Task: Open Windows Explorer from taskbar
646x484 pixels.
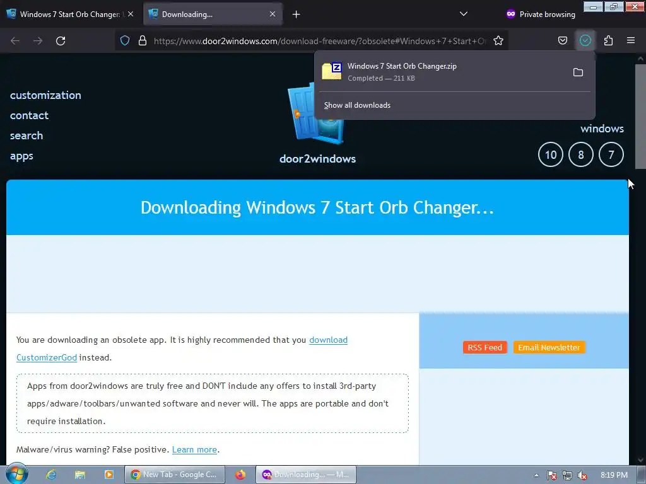Action: click(x=80, y=475)
